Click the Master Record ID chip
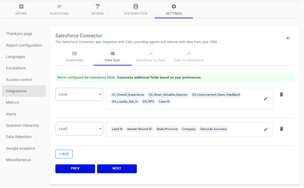Image resolution: width=304 pixels, height=188 pixels. (x=139, y=129)
